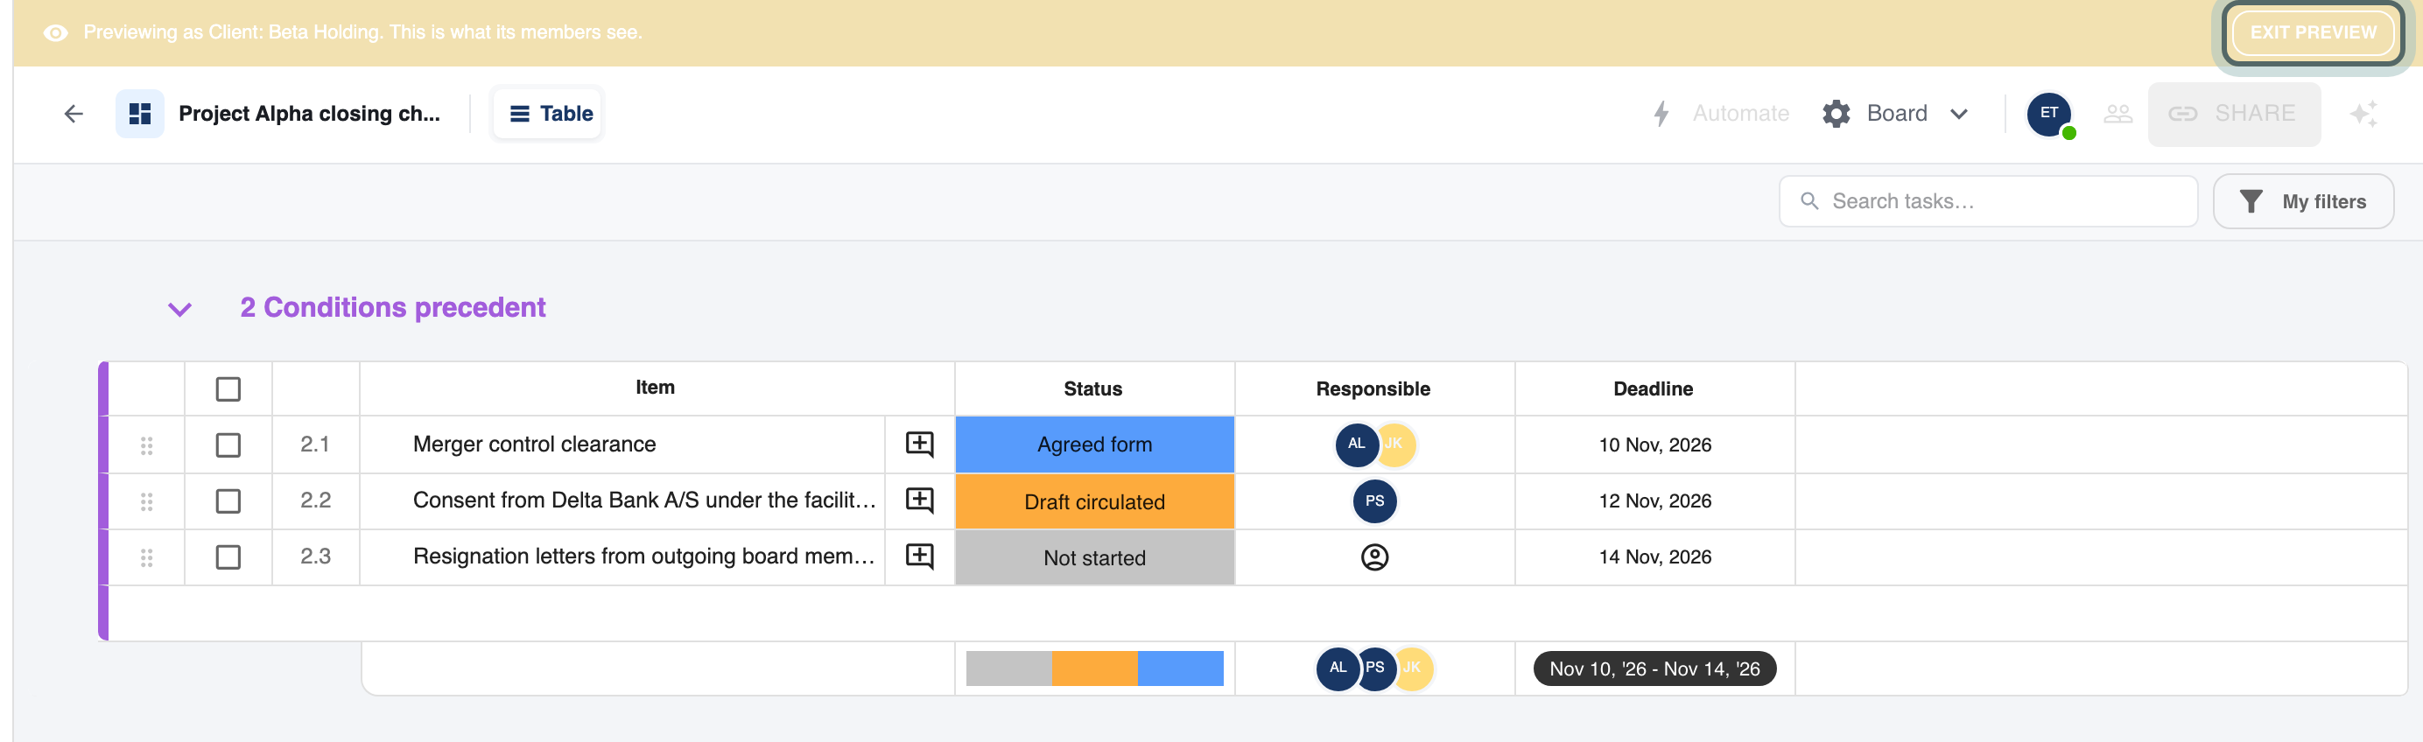Click the deadline range summary pill
The width and height of the screenshot is (2423, 742).
pos(1654,668)
